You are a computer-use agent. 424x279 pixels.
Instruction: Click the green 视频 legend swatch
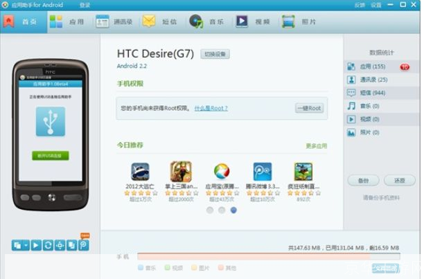[168, 268]
